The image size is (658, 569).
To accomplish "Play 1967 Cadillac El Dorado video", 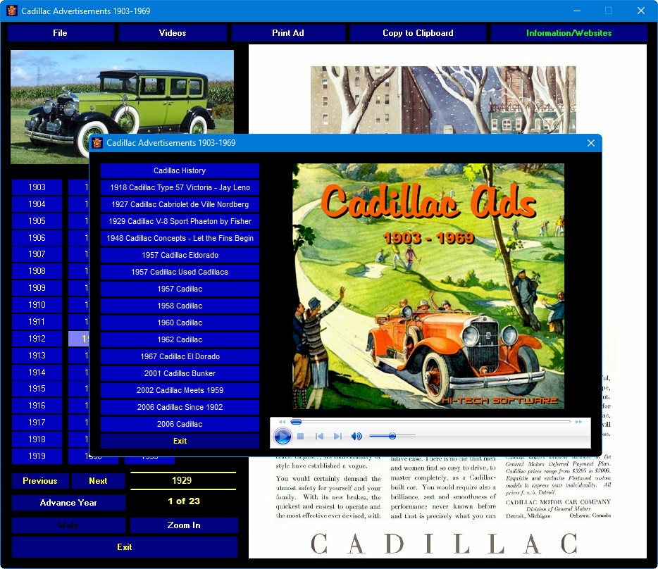I will click(180, 356).
